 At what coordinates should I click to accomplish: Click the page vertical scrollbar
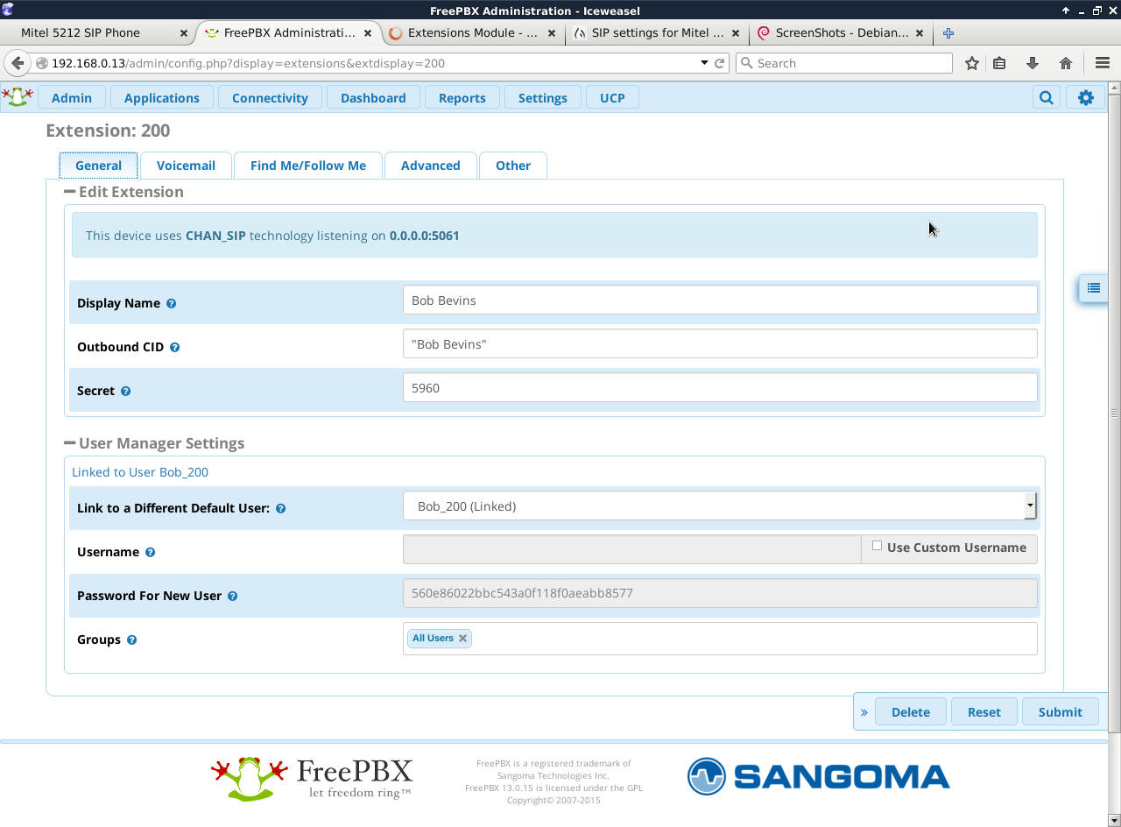pyautogui.click(x=1114, y=412)
